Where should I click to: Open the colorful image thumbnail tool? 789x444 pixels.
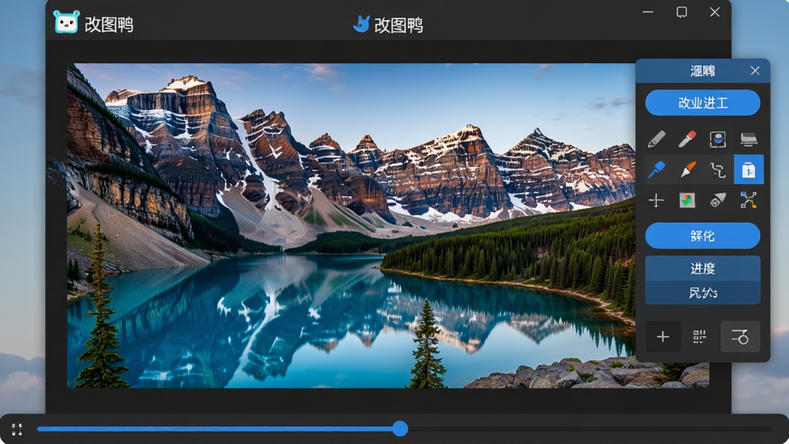click(x=687, y=200)
